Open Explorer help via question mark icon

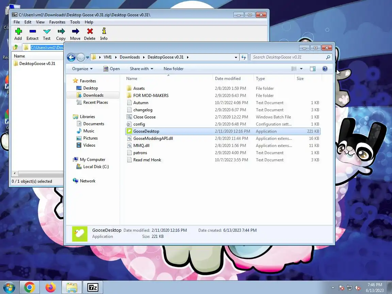coord(325,69)
